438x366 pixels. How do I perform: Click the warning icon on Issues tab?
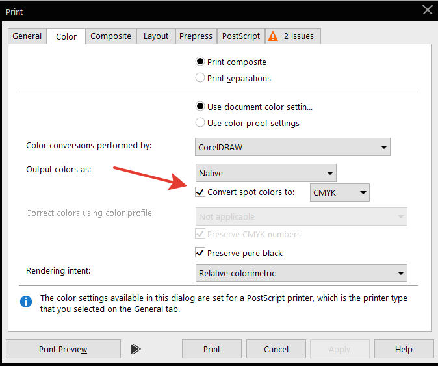(273, 36)
